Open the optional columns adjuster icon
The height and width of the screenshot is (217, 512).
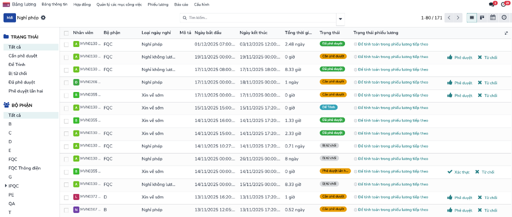[x=506, y=33]
